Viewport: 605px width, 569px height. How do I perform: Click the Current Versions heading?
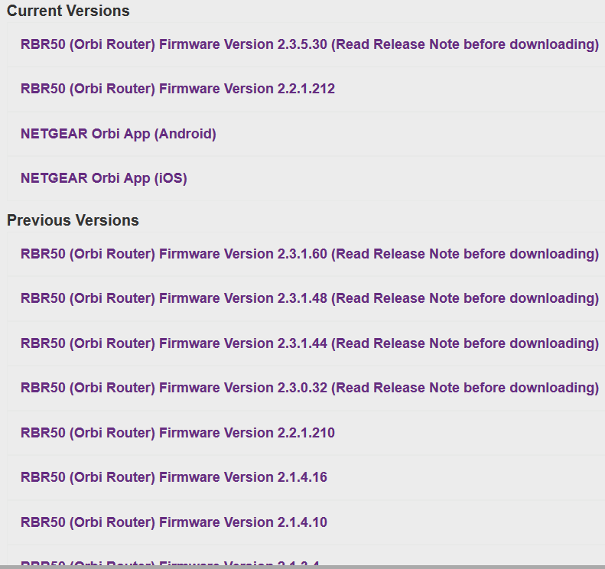(x=68, y=11)
